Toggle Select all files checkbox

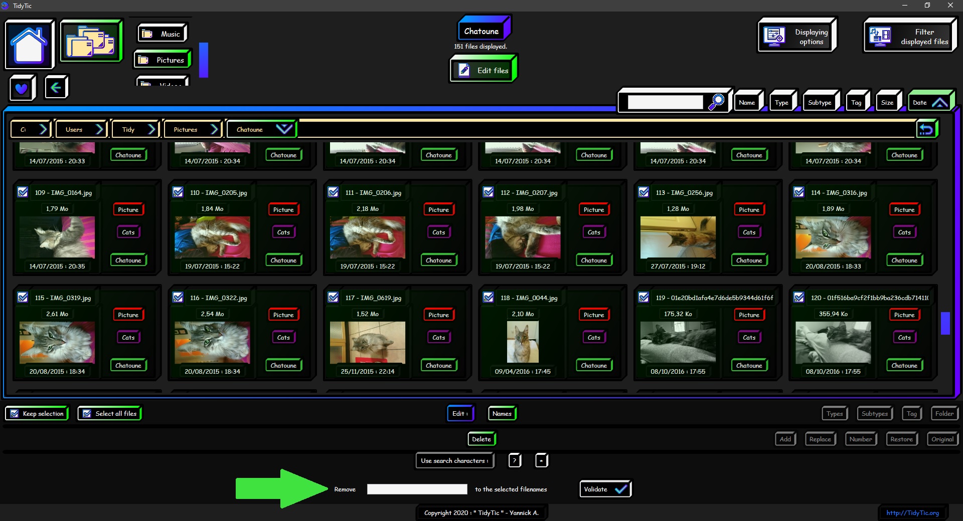tap(87, 414)
